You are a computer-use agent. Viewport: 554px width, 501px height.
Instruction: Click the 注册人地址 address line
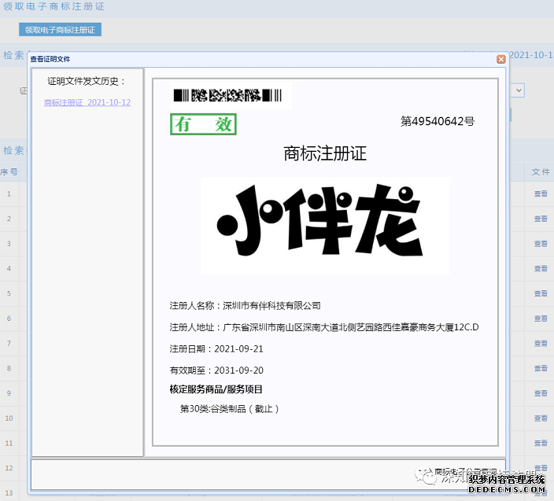pyautogui.click(x=324, y=327)
